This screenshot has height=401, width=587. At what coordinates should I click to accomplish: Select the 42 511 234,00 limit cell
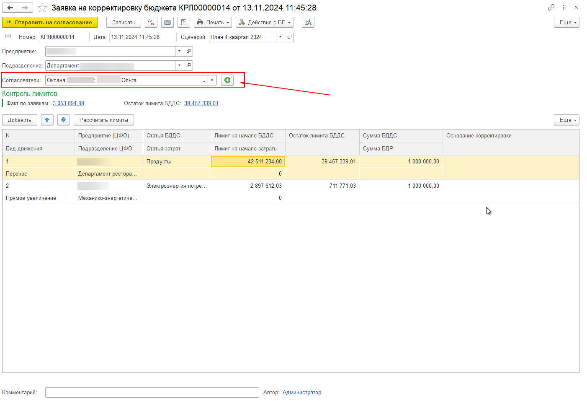coord(248,161)
